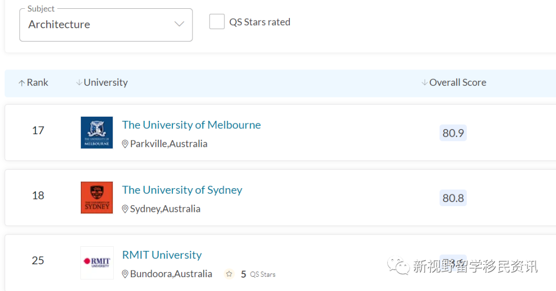Viewport: 556px width, 291px height.
Task: Open the RMIT University link
Action: [162, 255]
